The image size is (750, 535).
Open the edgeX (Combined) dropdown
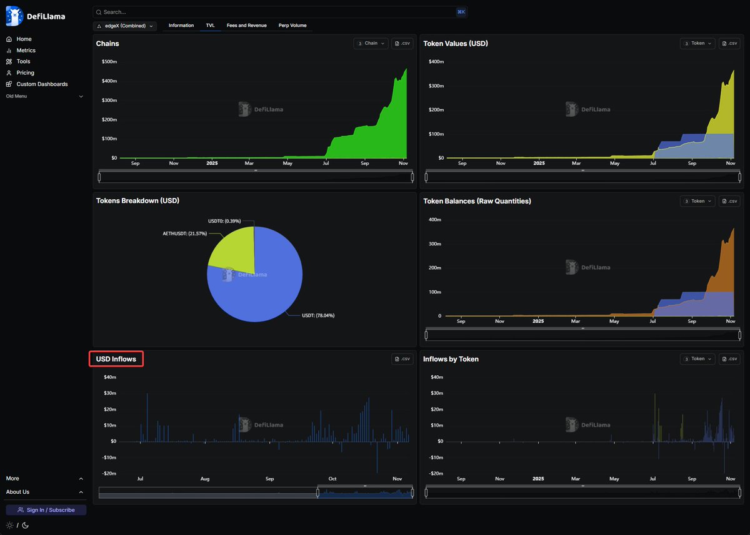pos(125,26)
